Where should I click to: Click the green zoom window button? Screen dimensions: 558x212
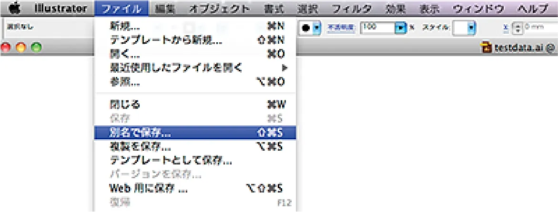tap(36, 47)
